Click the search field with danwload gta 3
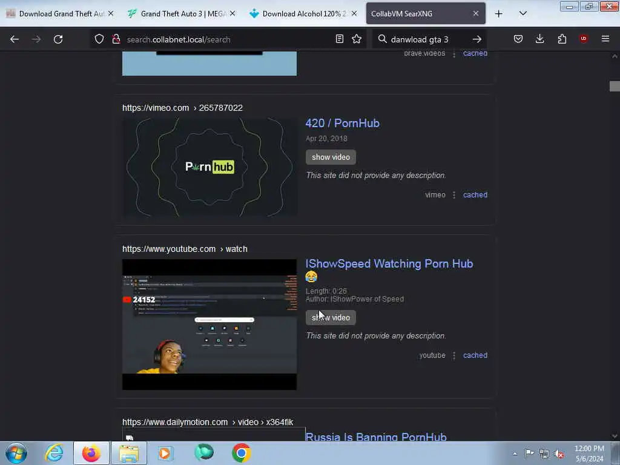 429,39
